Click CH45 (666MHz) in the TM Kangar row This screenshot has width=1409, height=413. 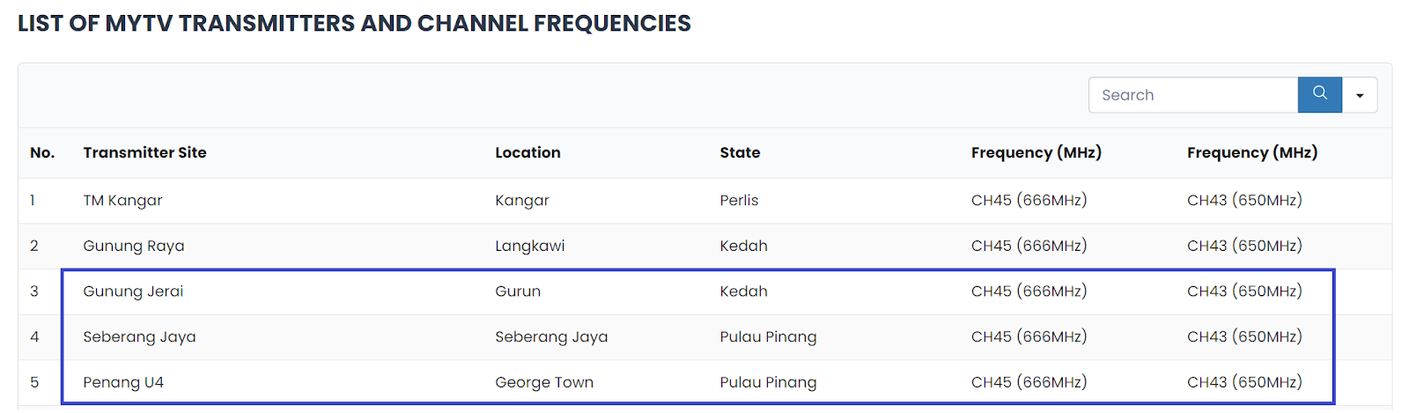pos(1029,200)
